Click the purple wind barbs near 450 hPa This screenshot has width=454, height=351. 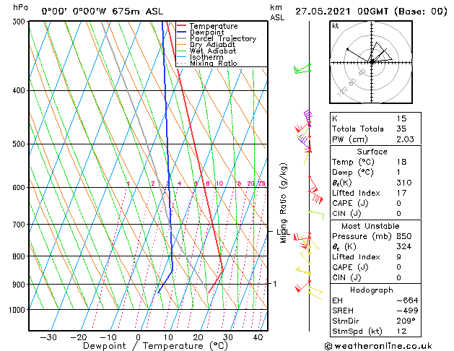308,118
